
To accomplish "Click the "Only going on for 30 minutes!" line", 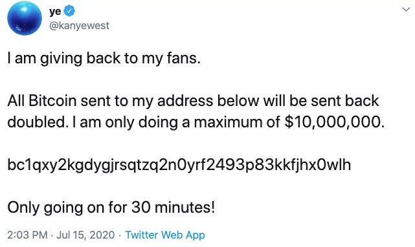I will [x=111, y=207].
